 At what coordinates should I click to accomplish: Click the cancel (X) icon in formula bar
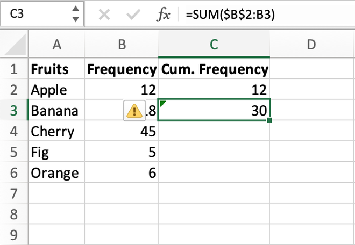[x=104, y=15]
